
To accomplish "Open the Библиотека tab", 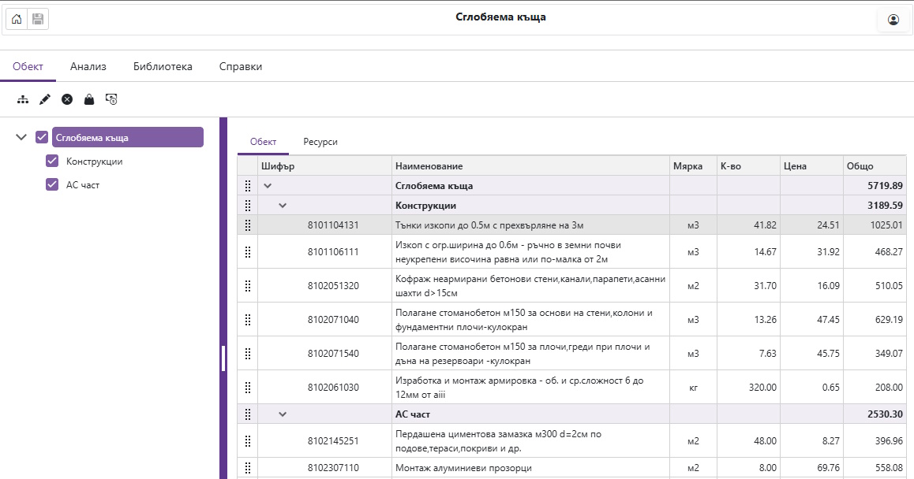I will click(x=163, y=67).
